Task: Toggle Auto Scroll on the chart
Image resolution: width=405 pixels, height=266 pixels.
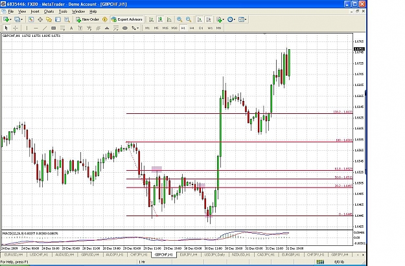Action: (200, 19)
